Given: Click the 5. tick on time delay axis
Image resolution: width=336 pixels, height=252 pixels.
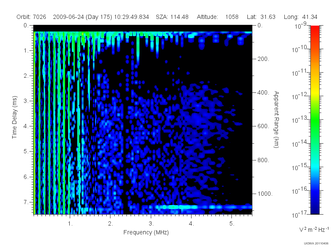Looking at the screenshot, I should (x=26, y=152).
